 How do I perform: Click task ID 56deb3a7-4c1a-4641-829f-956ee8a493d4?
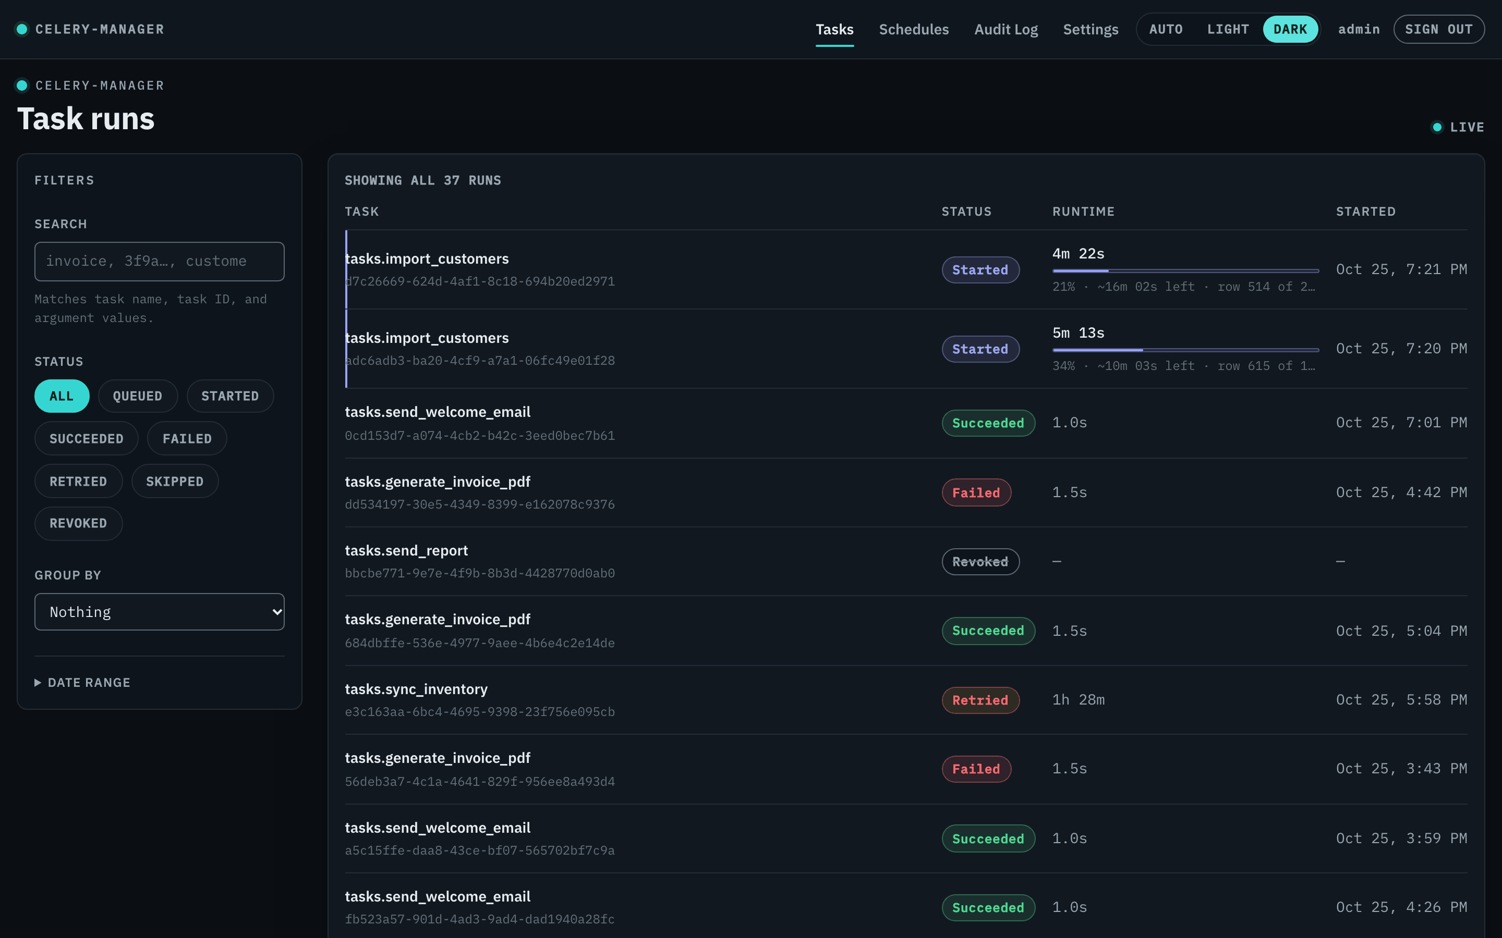click(480, 781)
